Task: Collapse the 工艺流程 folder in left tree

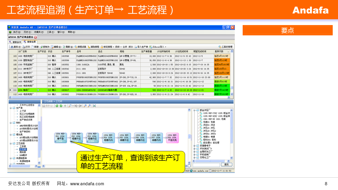Action: [x=11, y=143]
